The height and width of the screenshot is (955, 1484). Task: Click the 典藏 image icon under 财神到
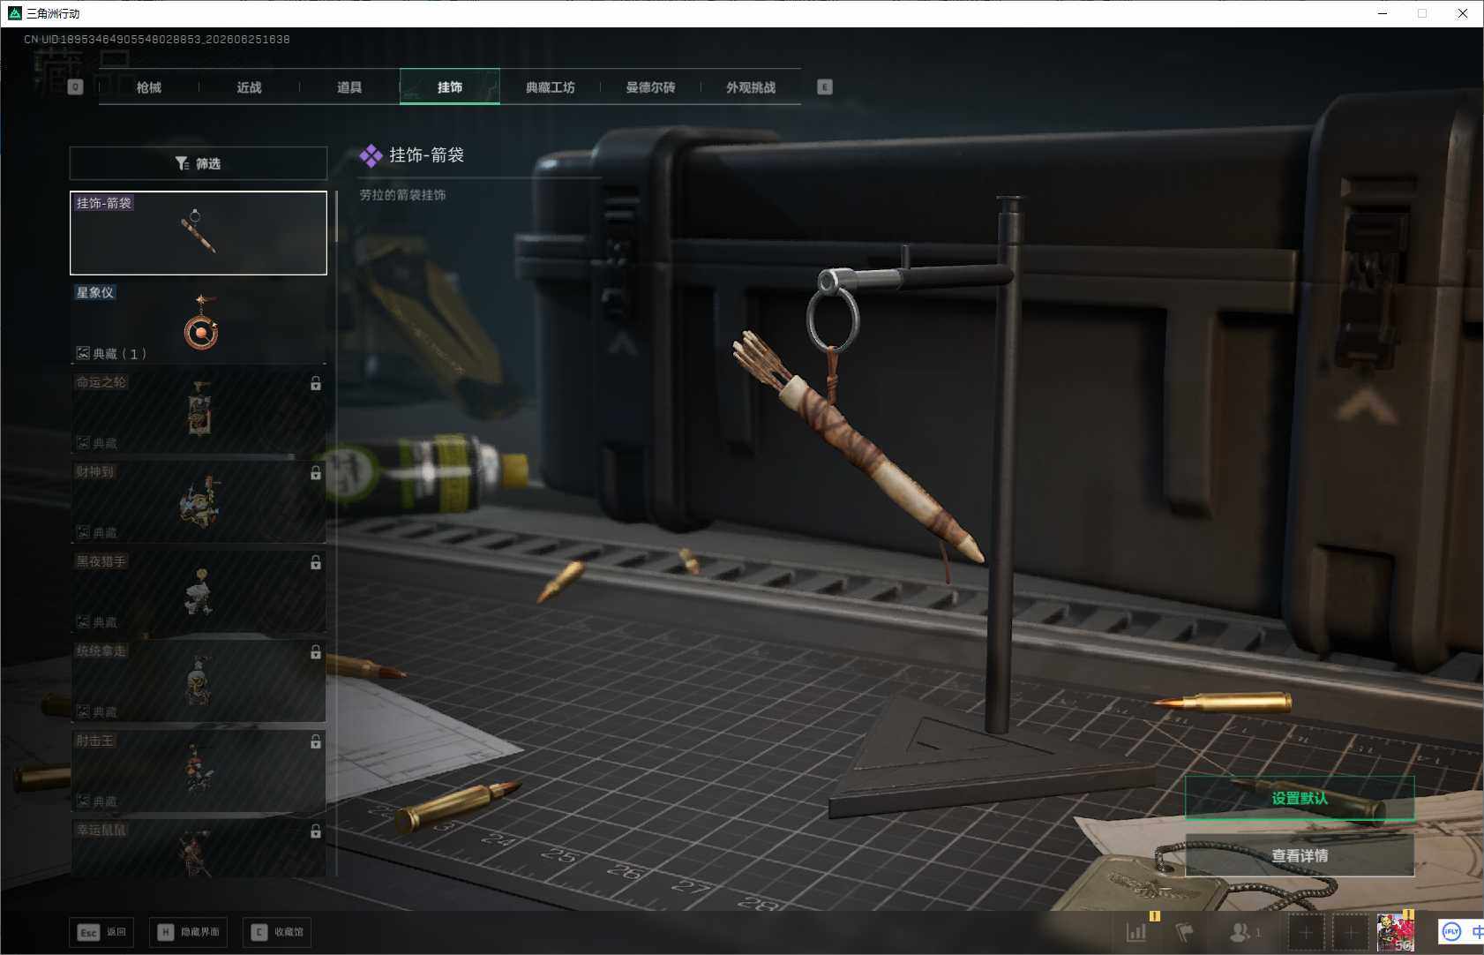coord(83,532)
